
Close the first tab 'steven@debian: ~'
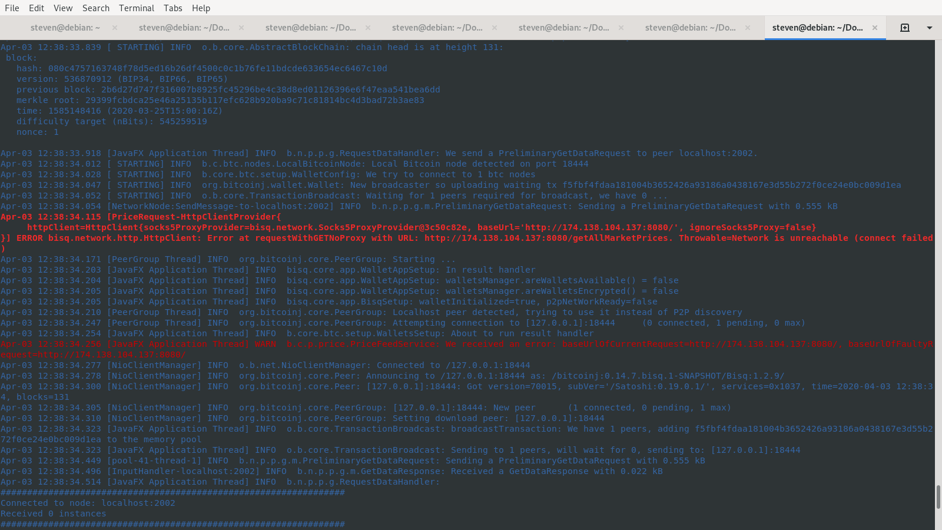click(x=115, y=28)
